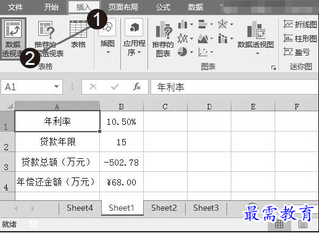Open the pie chart dropdown arrow
This screenshot has height=233, width=319.
191,52
